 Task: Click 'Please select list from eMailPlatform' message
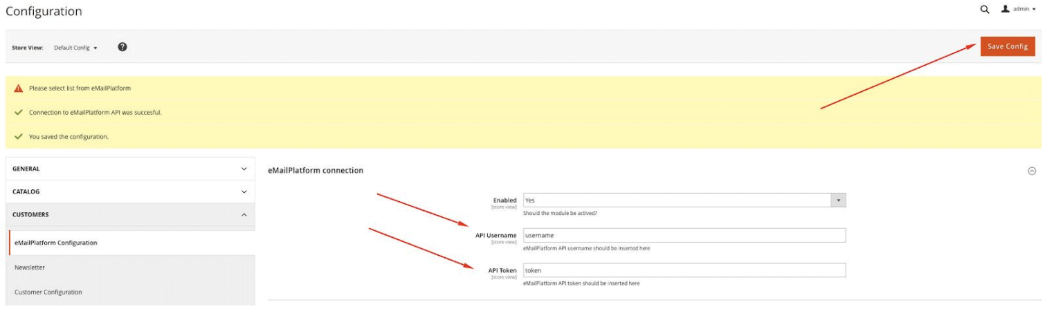point(80,88)
